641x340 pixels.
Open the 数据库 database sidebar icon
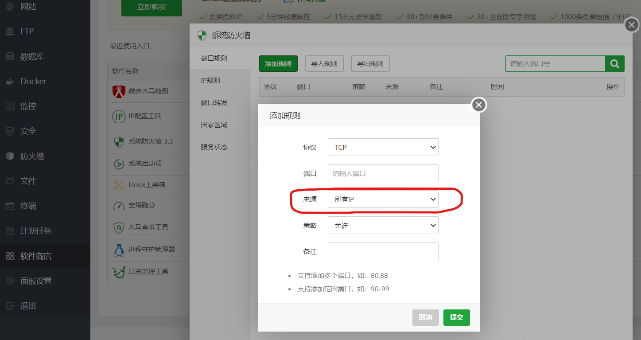[10, 57]
